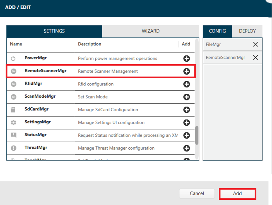
Task: Add RfidMgr with the plus icon
Action: [187, 84]
